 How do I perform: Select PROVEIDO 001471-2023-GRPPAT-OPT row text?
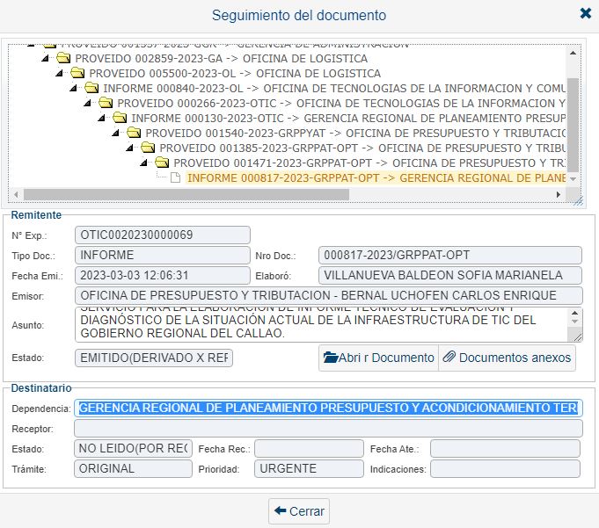(x=369, y=163)
